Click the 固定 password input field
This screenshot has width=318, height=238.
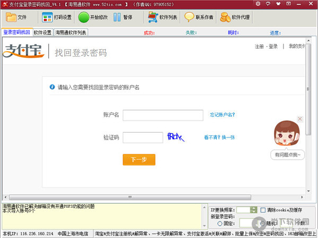[249, 223]
